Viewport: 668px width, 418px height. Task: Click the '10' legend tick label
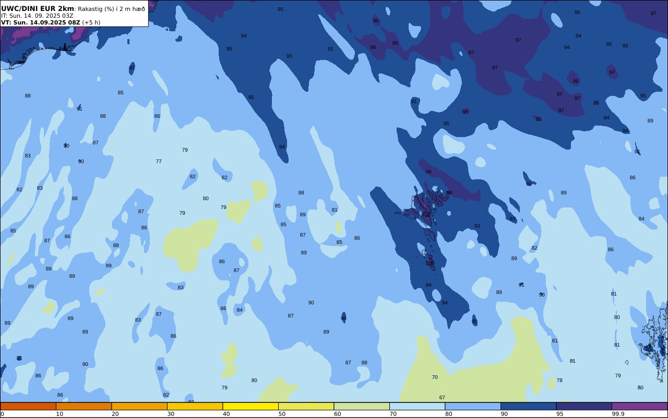point(60,414)
